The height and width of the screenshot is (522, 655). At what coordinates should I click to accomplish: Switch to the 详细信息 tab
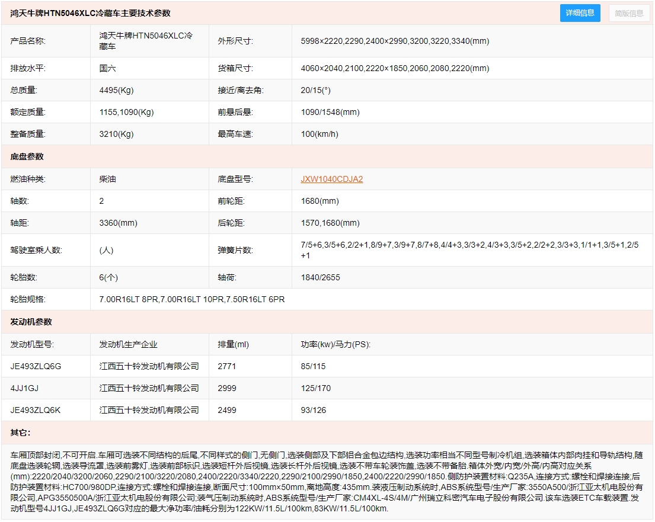click(x=580, y=13)
